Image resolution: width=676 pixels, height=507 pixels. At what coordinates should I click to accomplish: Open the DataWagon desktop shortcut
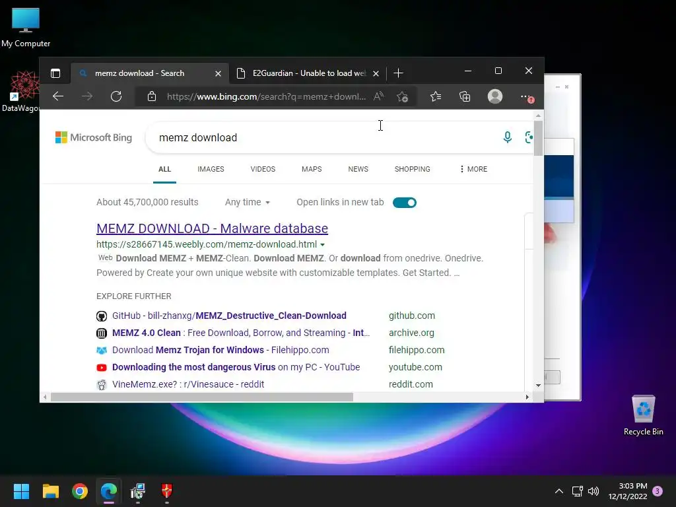[x=20, y=91]
